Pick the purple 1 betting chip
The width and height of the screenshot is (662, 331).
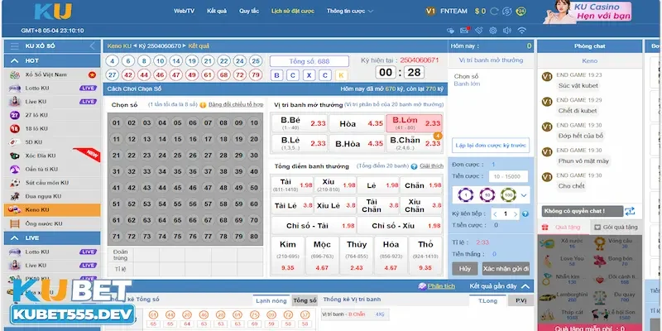coord(464,195)
